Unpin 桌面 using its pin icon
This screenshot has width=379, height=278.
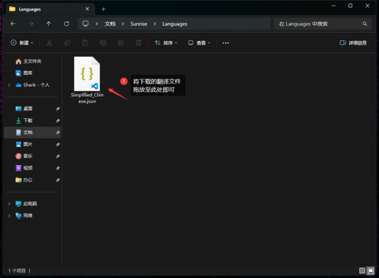58,109
